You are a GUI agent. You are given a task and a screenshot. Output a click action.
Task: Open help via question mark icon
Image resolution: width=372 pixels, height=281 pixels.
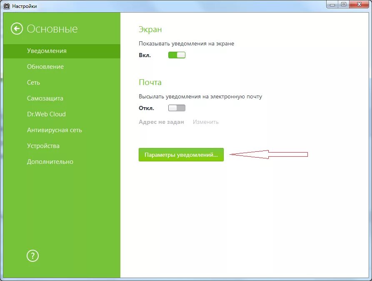click(32, 256)
